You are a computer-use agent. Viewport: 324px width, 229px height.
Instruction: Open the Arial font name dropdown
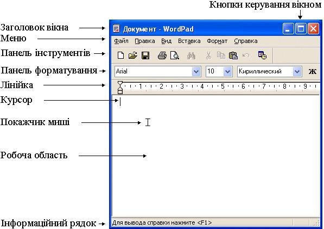point(196,72)
